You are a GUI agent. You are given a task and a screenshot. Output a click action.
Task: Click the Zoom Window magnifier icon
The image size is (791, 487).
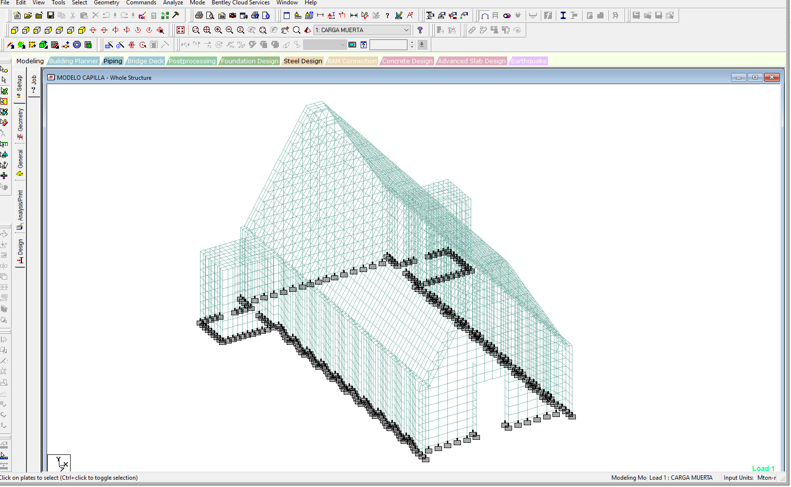tap(196, 30)
